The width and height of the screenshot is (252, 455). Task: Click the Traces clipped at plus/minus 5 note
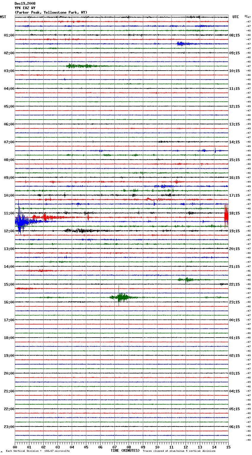pos(179,451)
